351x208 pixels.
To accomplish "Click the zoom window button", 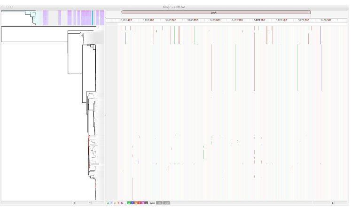I will tap(12, 7).
